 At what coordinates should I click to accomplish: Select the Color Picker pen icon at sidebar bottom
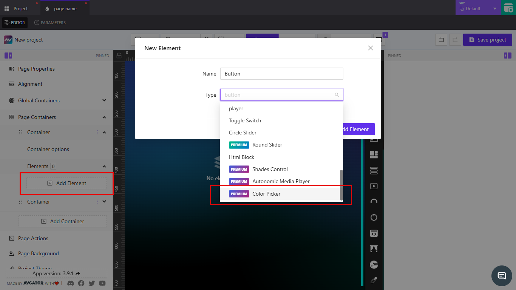pos(374,280)
